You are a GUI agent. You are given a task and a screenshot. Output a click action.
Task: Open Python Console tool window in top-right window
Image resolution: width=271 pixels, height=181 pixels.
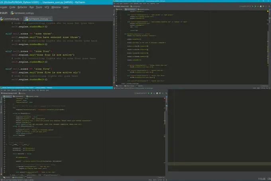[129, 86]
